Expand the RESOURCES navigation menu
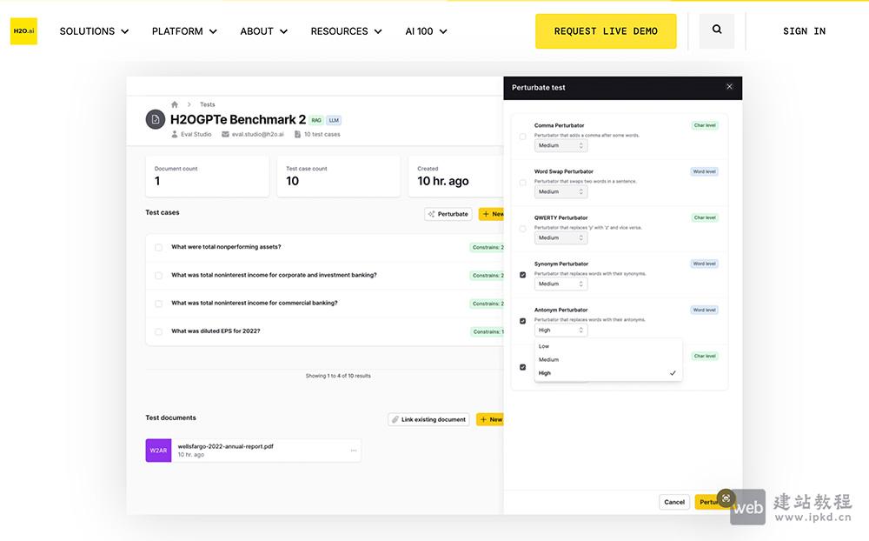Viewport: 869px width, 541px height. pyautogui.click(x=346, y=31)
